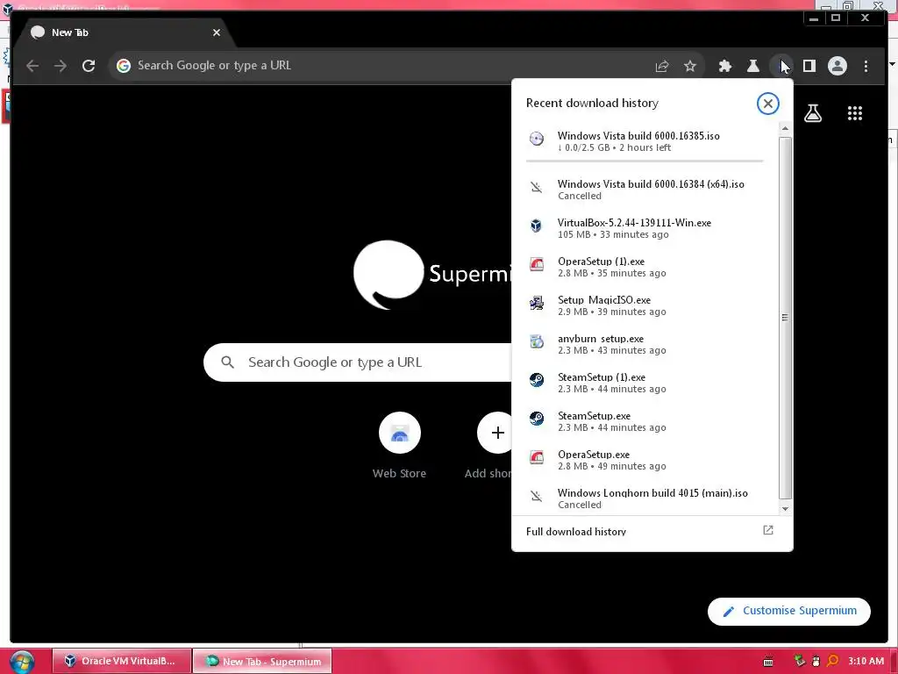Viewport: 898px width, 674px height.
Task: Open the side panel icon
Action: [809, 66]
